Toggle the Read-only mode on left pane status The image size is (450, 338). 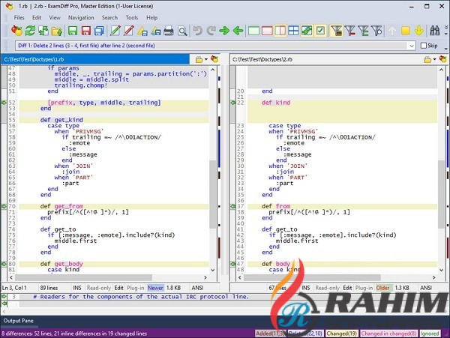point(97,287)
